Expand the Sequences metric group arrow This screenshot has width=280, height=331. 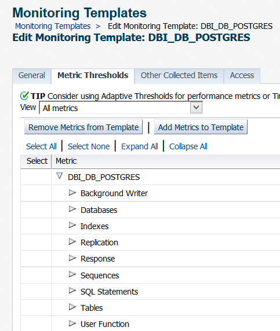72,275
